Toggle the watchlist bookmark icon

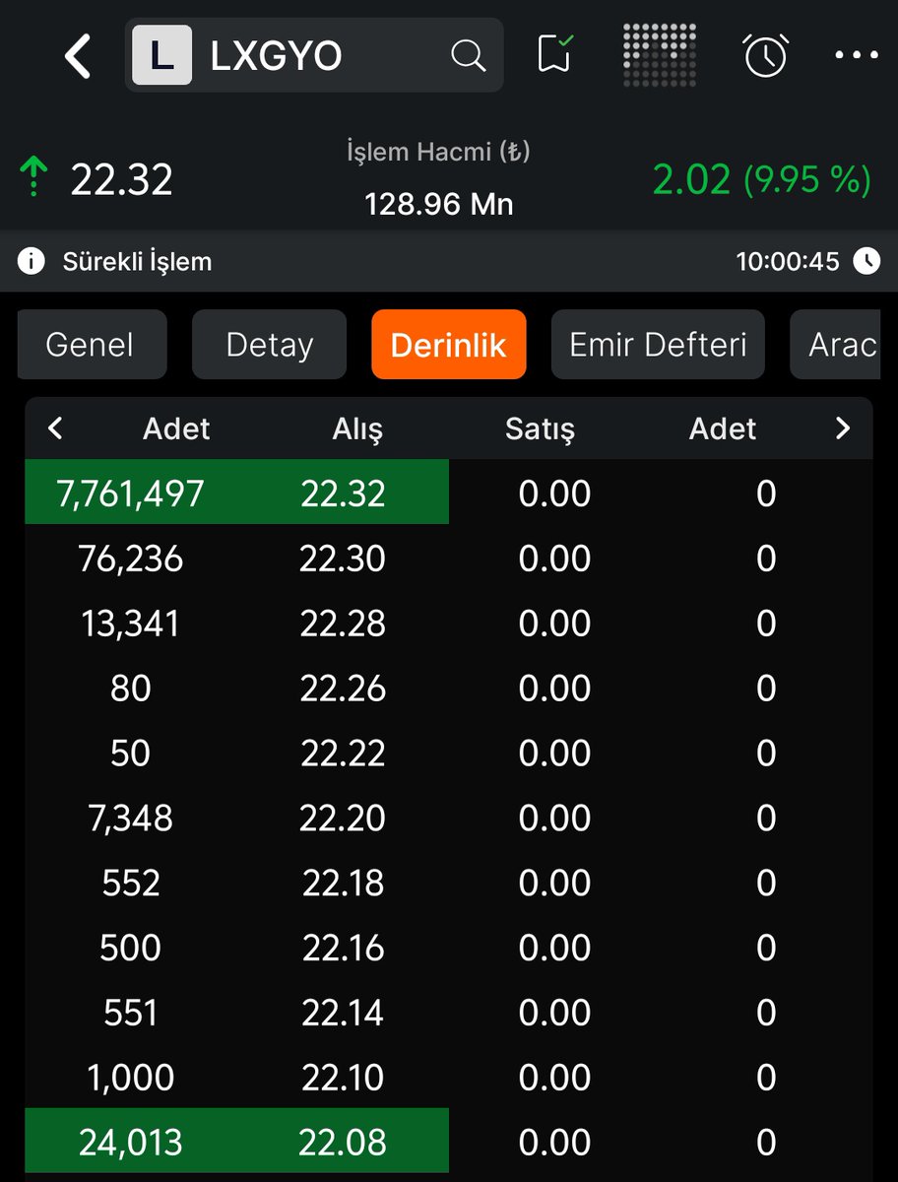tap(557, 54)
